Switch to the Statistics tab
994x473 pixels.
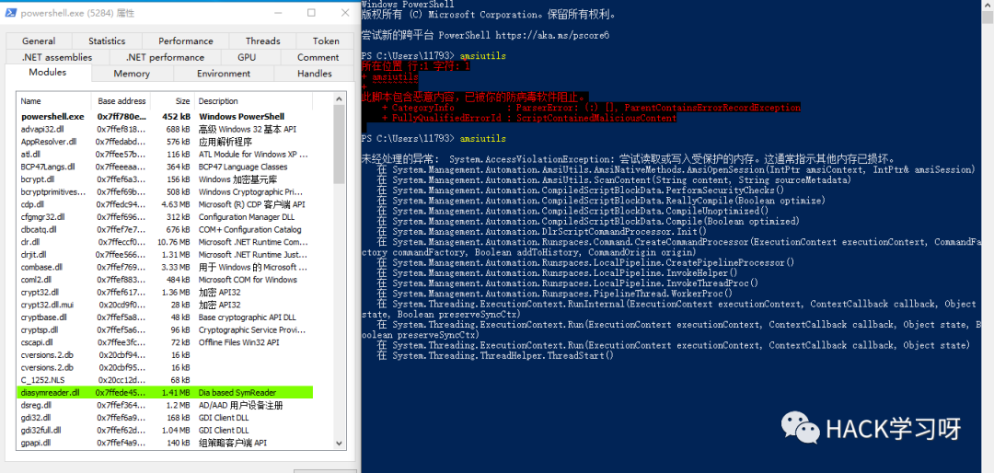click(107, 40)
